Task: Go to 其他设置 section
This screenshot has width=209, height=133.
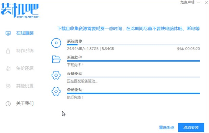Action: (x=25, y=86)
